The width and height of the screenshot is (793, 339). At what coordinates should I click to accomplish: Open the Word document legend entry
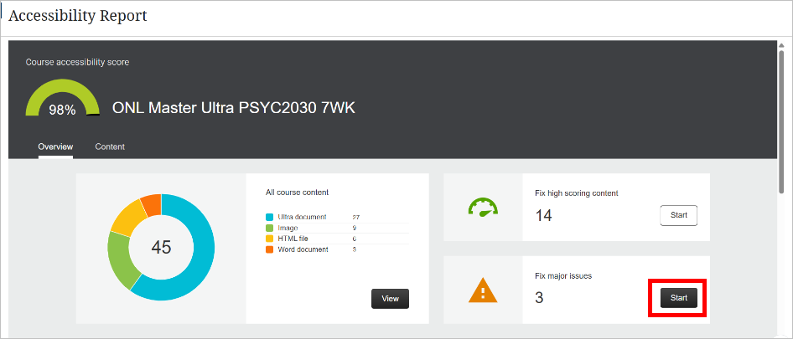(x=303, y=249)
